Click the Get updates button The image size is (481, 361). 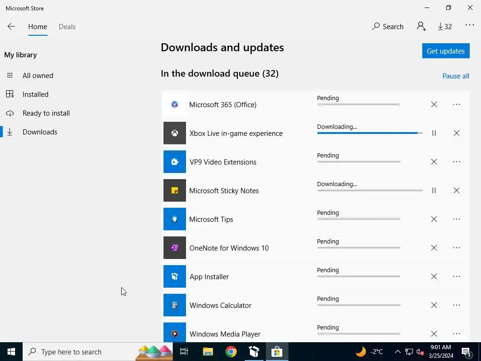[x=446, y=51]
